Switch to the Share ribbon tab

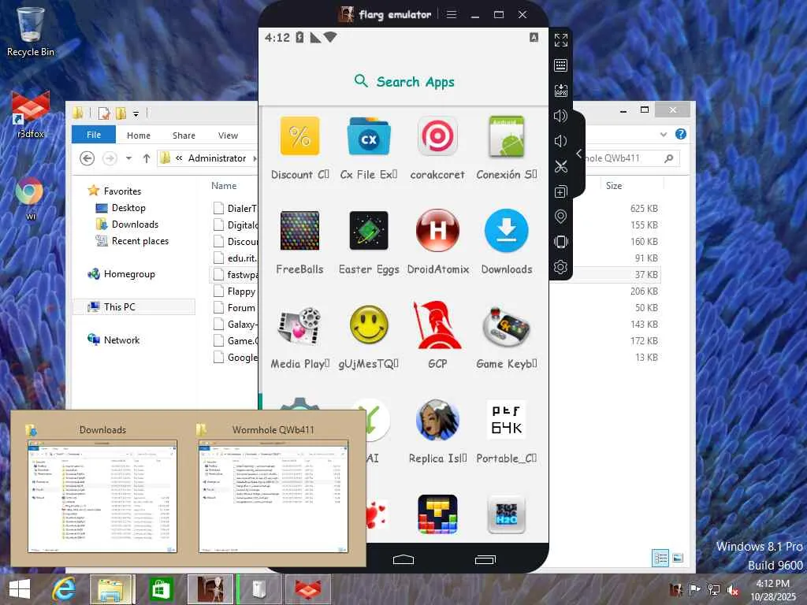184,135
